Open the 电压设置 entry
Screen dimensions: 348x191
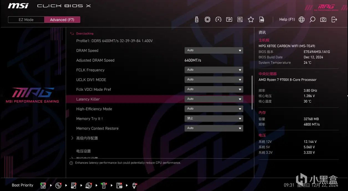click(x=83, y=151)
